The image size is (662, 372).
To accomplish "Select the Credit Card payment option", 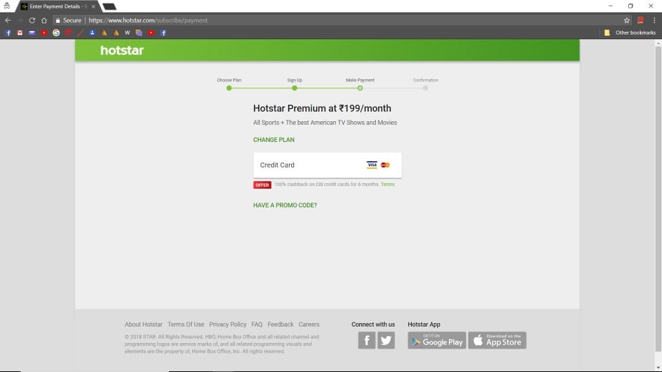I will tap(327, 165).
